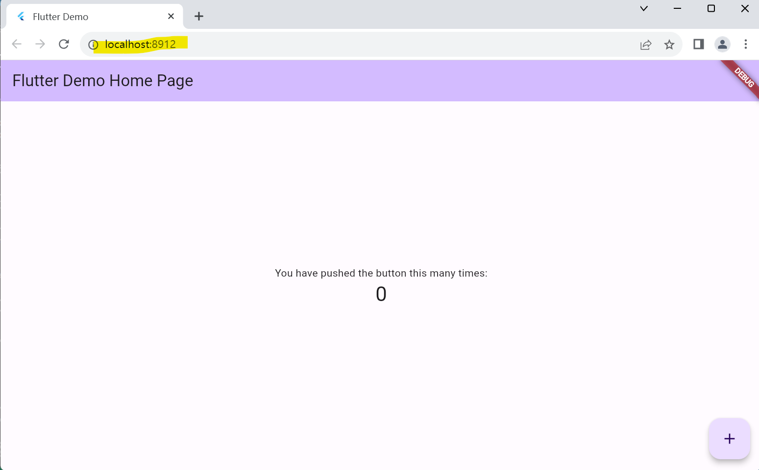Open the Chrome profile menu

pyautogui.click(x=722, y=45)
